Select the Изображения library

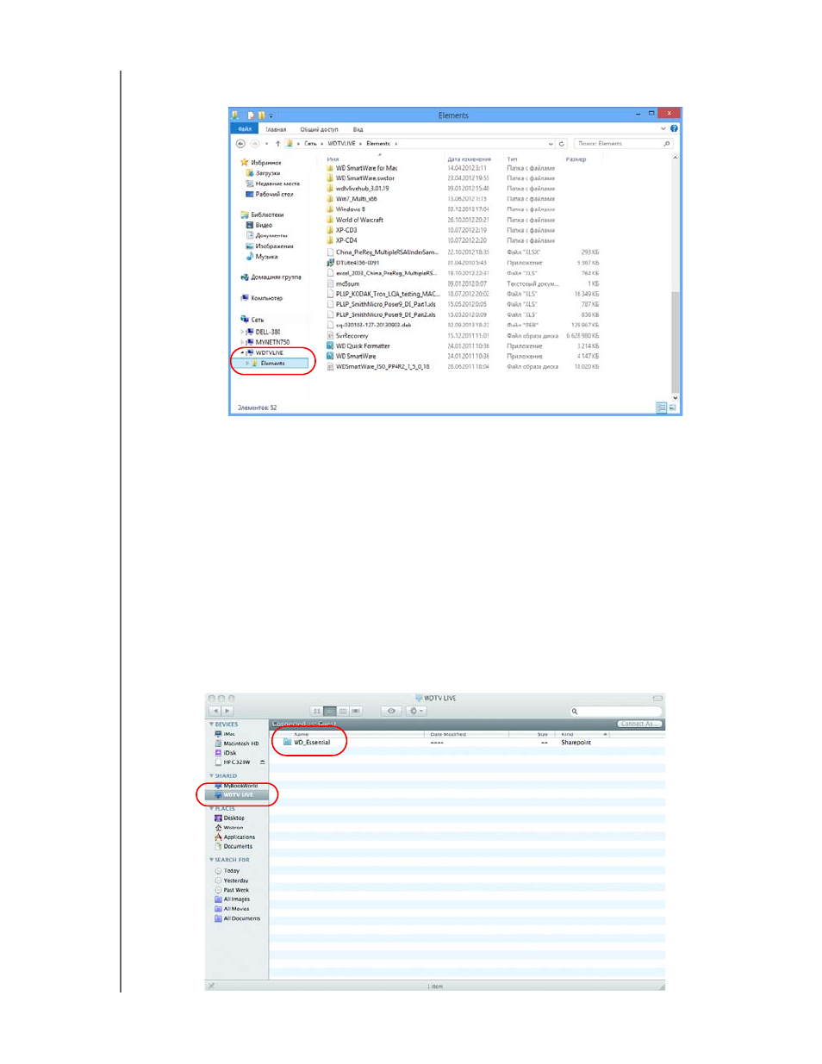coord(270,246)
